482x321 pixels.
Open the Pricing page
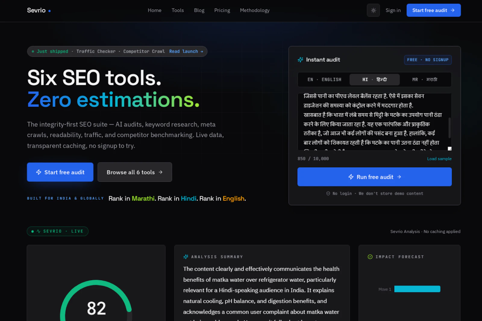tap(222, 10)
